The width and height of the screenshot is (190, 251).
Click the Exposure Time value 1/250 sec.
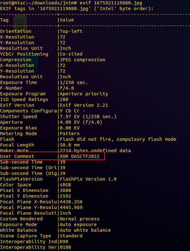point(74,82)
